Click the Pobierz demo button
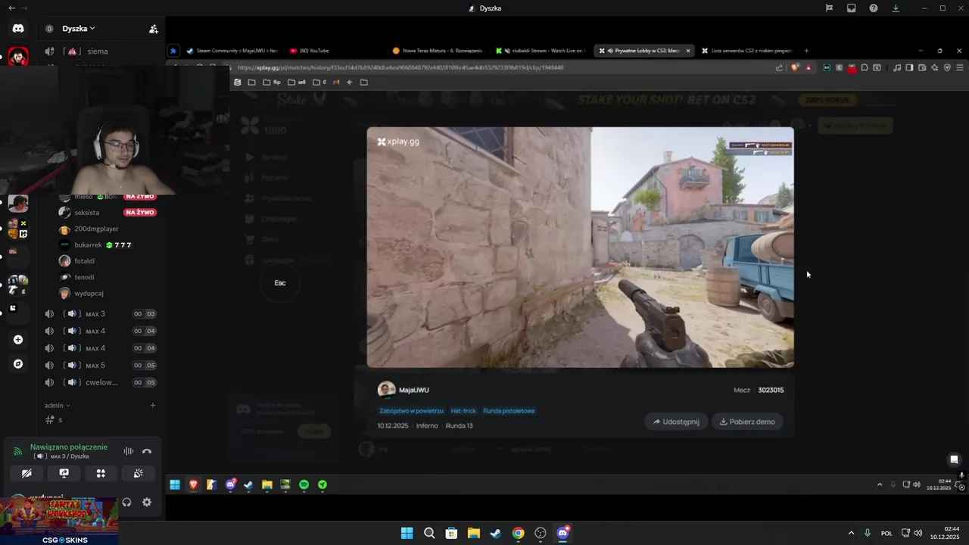 (x=747, y=422)
